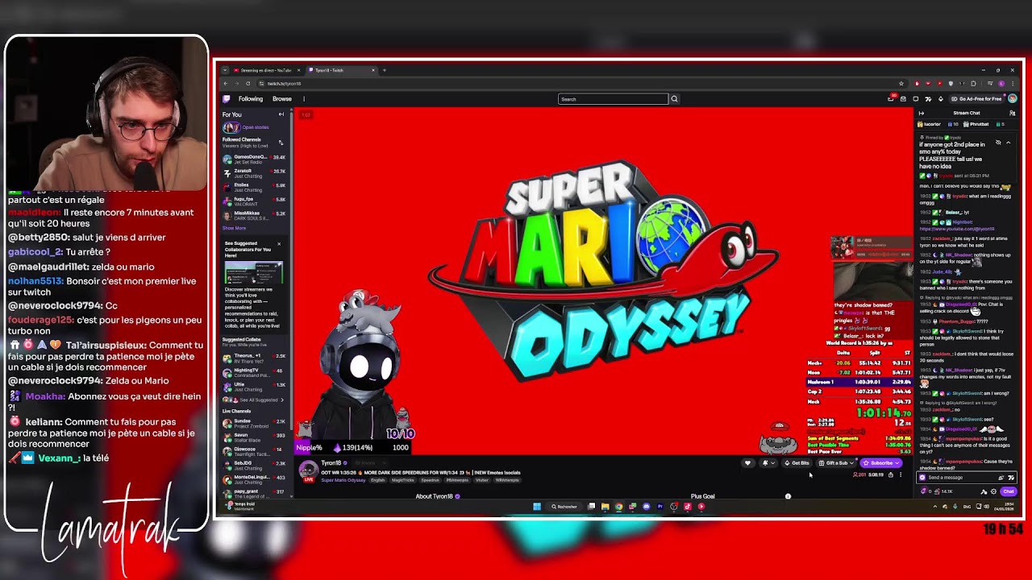1032x580 pixels.
Task: Focus the Twitch search field
Action: coord(613,99)
